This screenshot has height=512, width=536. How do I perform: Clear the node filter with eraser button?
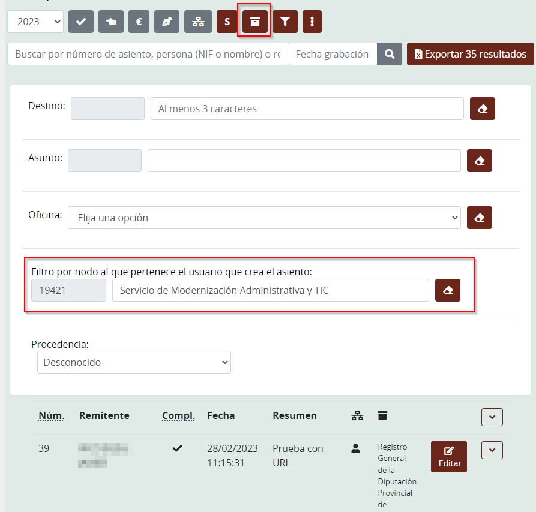coord(447,290)
